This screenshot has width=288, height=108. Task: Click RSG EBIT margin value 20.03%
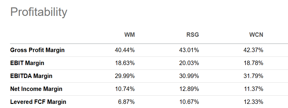[x=189, y=63]
